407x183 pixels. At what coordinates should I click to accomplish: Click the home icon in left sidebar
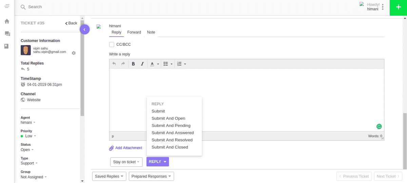[x=7, y=21]
